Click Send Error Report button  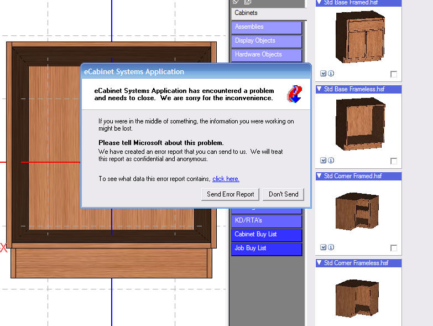click(x=230, y=194)
